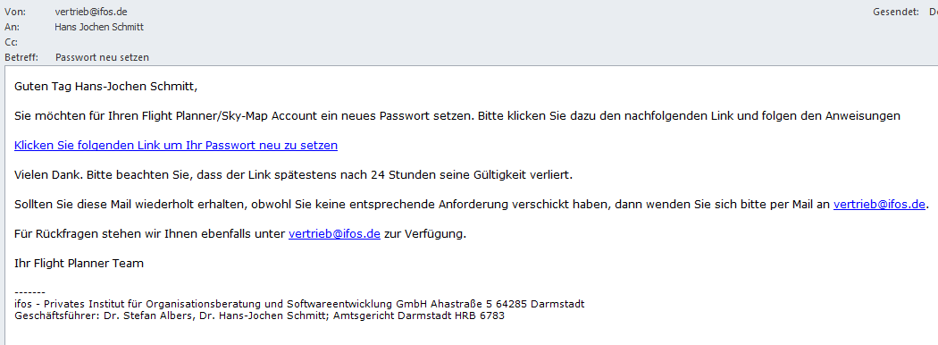938x345 pixels.
Task: Click the subject text 'Passwort neu setzen'
Action: point(103,57)
